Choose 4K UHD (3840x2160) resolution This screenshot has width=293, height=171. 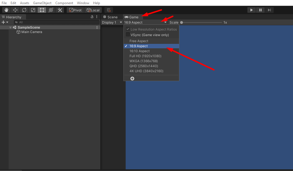pyautogui.click(x=151, y=71)
